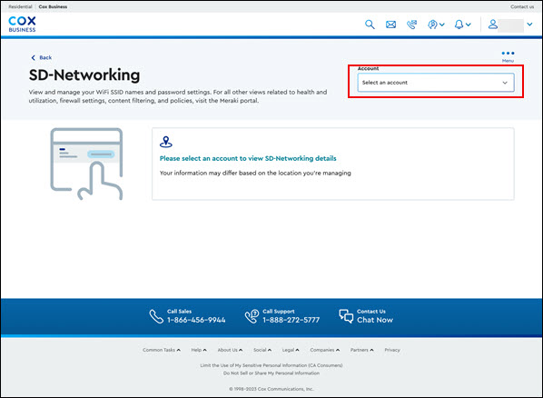The height and width of the screenshot is (398, 543).
Task: Click sales number 1-866-456-9944
Action: coord(196,320)
